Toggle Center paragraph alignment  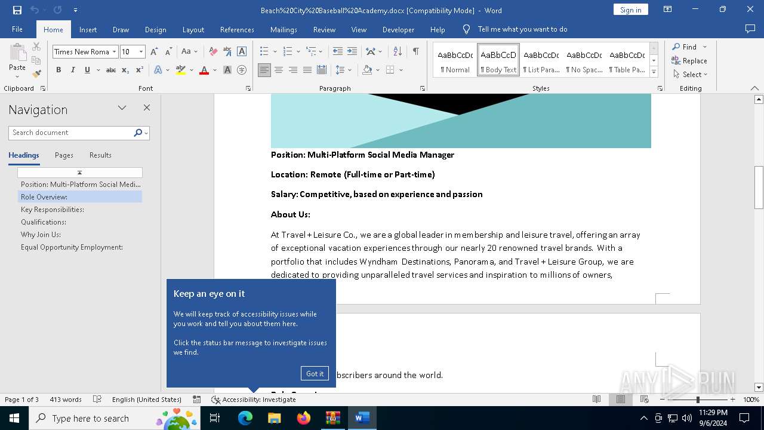(279, 70)
